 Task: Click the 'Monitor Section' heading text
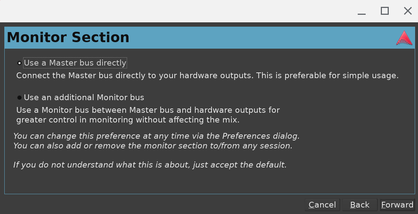coord(68,37)
